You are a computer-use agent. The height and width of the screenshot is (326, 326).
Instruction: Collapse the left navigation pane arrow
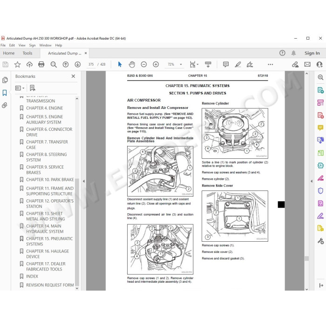coord(84,181)
